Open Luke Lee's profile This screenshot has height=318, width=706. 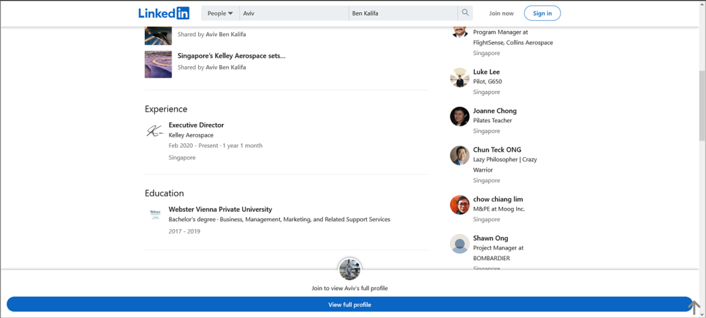(x=486, y=72)
